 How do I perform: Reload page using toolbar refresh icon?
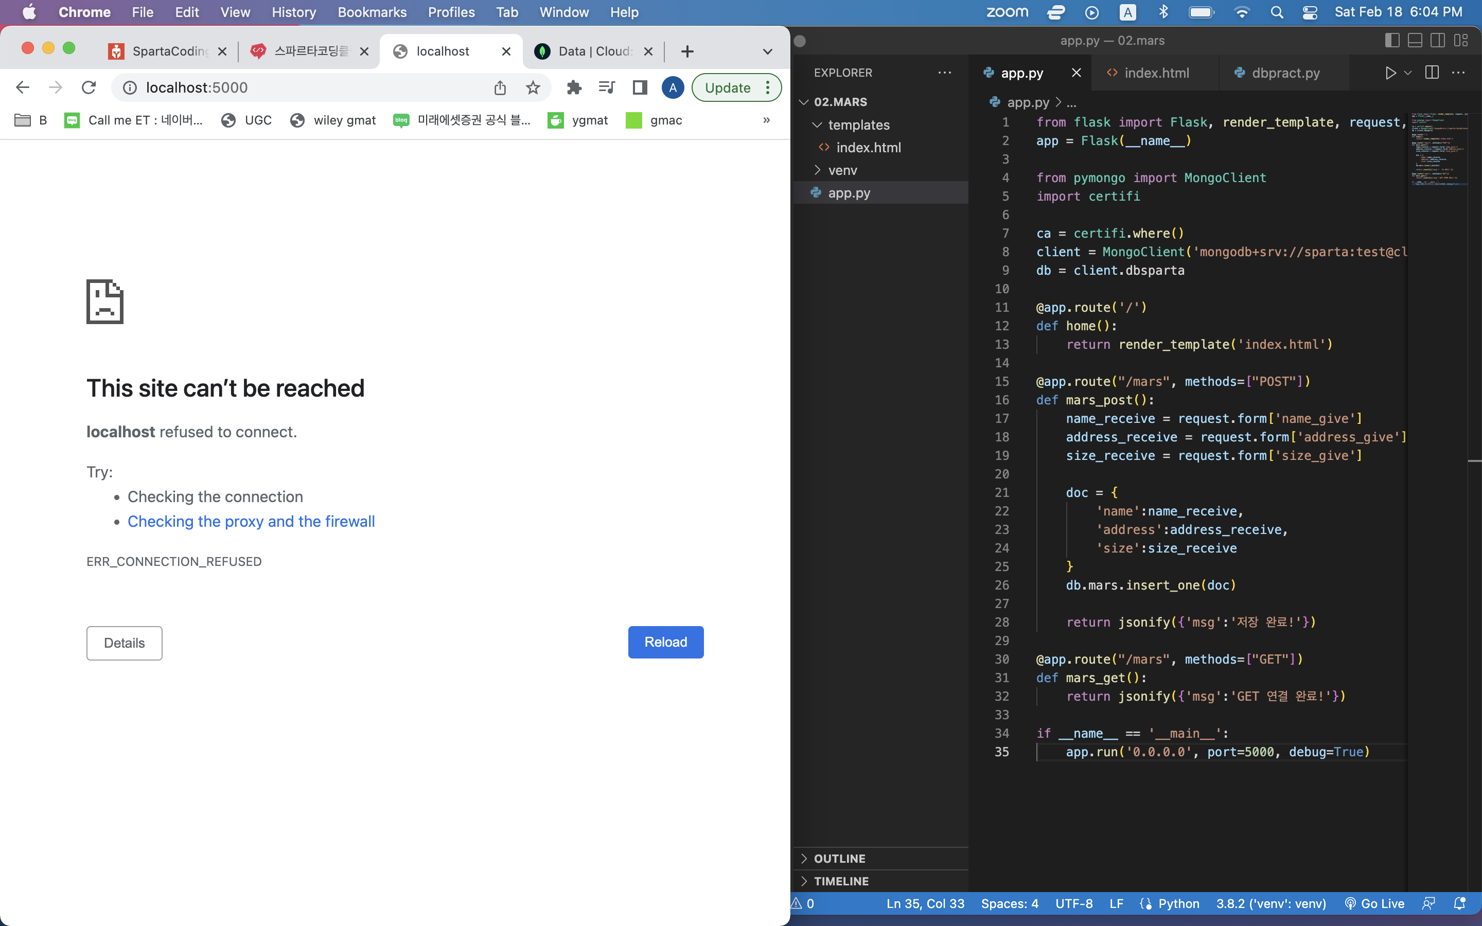point(89,87)
